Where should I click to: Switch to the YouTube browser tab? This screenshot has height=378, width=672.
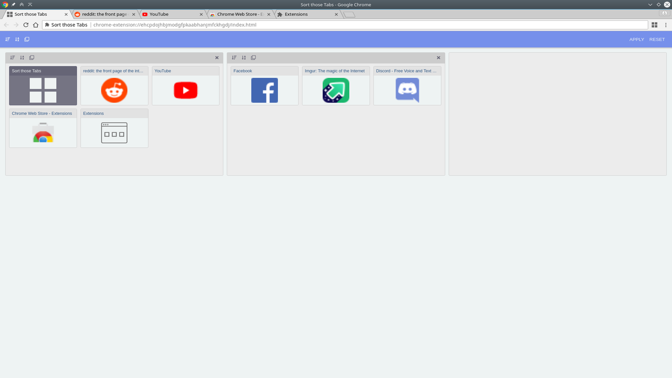click(172, 14)
